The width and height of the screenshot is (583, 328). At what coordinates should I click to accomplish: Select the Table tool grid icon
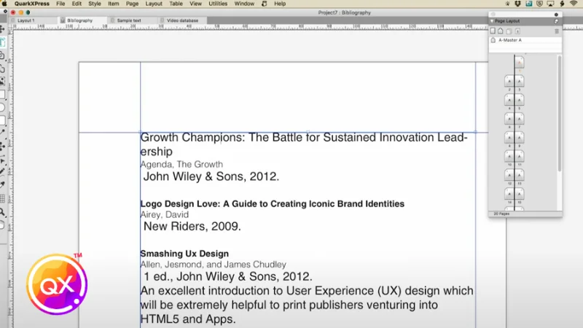pyautogui.click(x=3, y=198)
